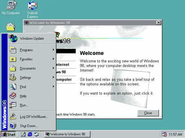
Task: Click the Programs folder icon
Action: [13, 50]
